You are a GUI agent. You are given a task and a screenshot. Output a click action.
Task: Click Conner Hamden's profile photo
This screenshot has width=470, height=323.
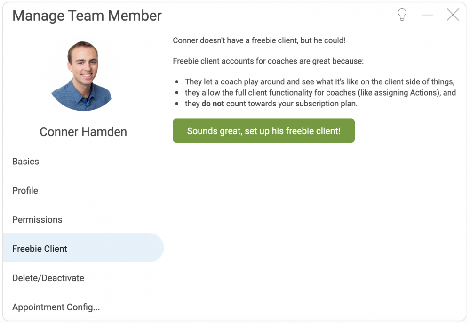(x=82, y=76)
